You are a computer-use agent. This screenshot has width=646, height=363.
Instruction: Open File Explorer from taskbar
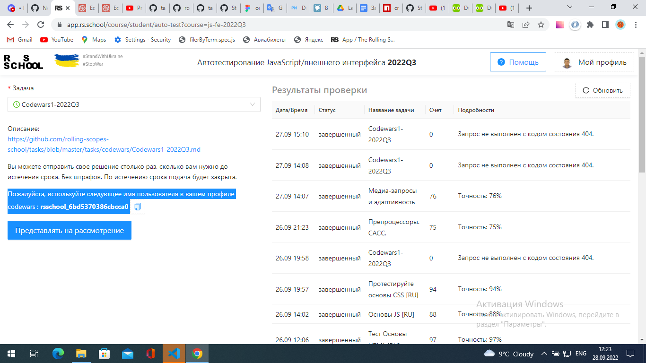81,354
